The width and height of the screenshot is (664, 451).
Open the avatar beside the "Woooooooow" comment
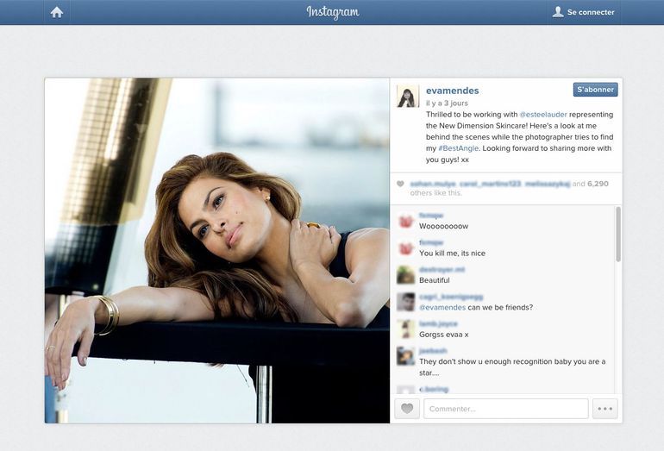point(405,221)
